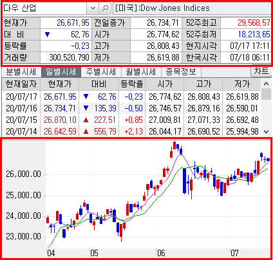Click the 23,000.00 chart axis label
Screen dimensions: 273x260
click(23, 236)
